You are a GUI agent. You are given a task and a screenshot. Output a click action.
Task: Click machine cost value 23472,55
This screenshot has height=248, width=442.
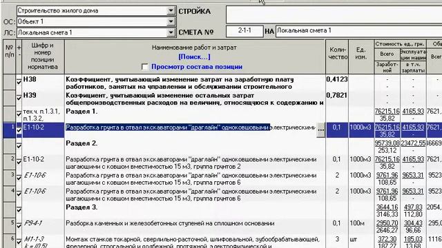[413, 143]
